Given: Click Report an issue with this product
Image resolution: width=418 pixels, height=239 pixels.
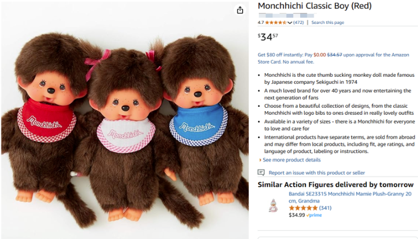Looking at the screenshot, I should click(316, 173).
